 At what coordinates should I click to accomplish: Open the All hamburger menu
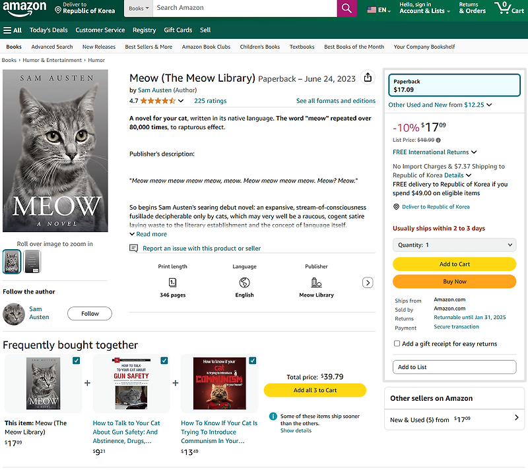tap(13, 30)
